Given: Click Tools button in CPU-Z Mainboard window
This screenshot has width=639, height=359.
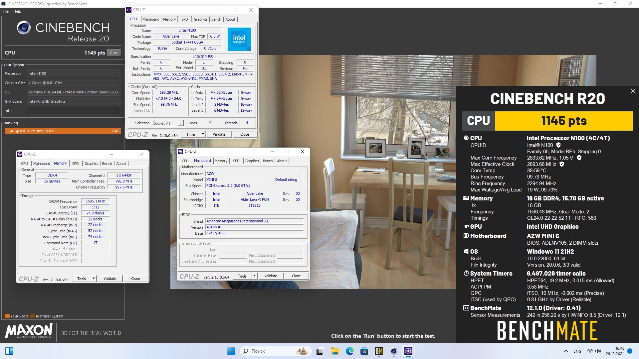Looking at the screenshot, I should coord(242,276).
